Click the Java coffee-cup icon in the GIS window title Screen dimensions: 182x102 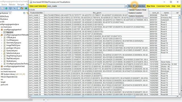31,2
